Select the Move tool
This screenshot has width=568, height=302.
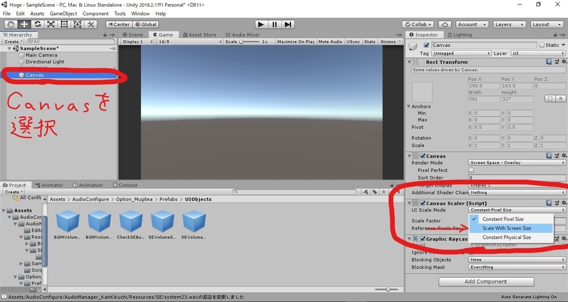24,24
